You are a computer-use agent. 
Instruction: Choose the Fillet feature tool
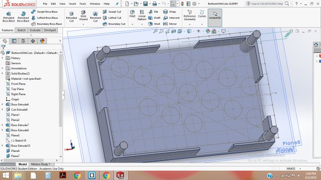click(132, 14)
